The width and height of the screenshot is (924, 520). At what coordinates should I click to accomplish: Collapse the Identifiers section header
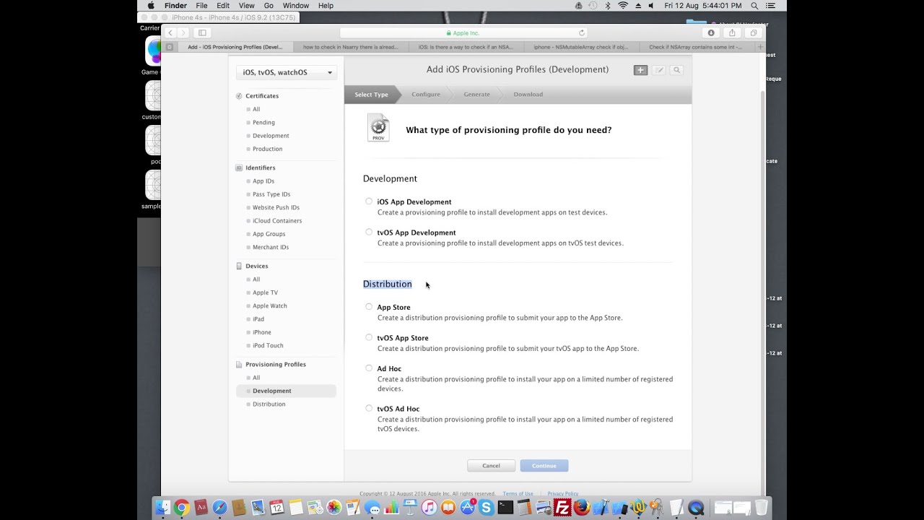260,168
